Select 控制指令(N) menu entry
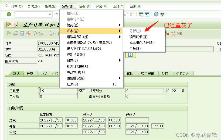221x140 pixels. coord(92,55)
